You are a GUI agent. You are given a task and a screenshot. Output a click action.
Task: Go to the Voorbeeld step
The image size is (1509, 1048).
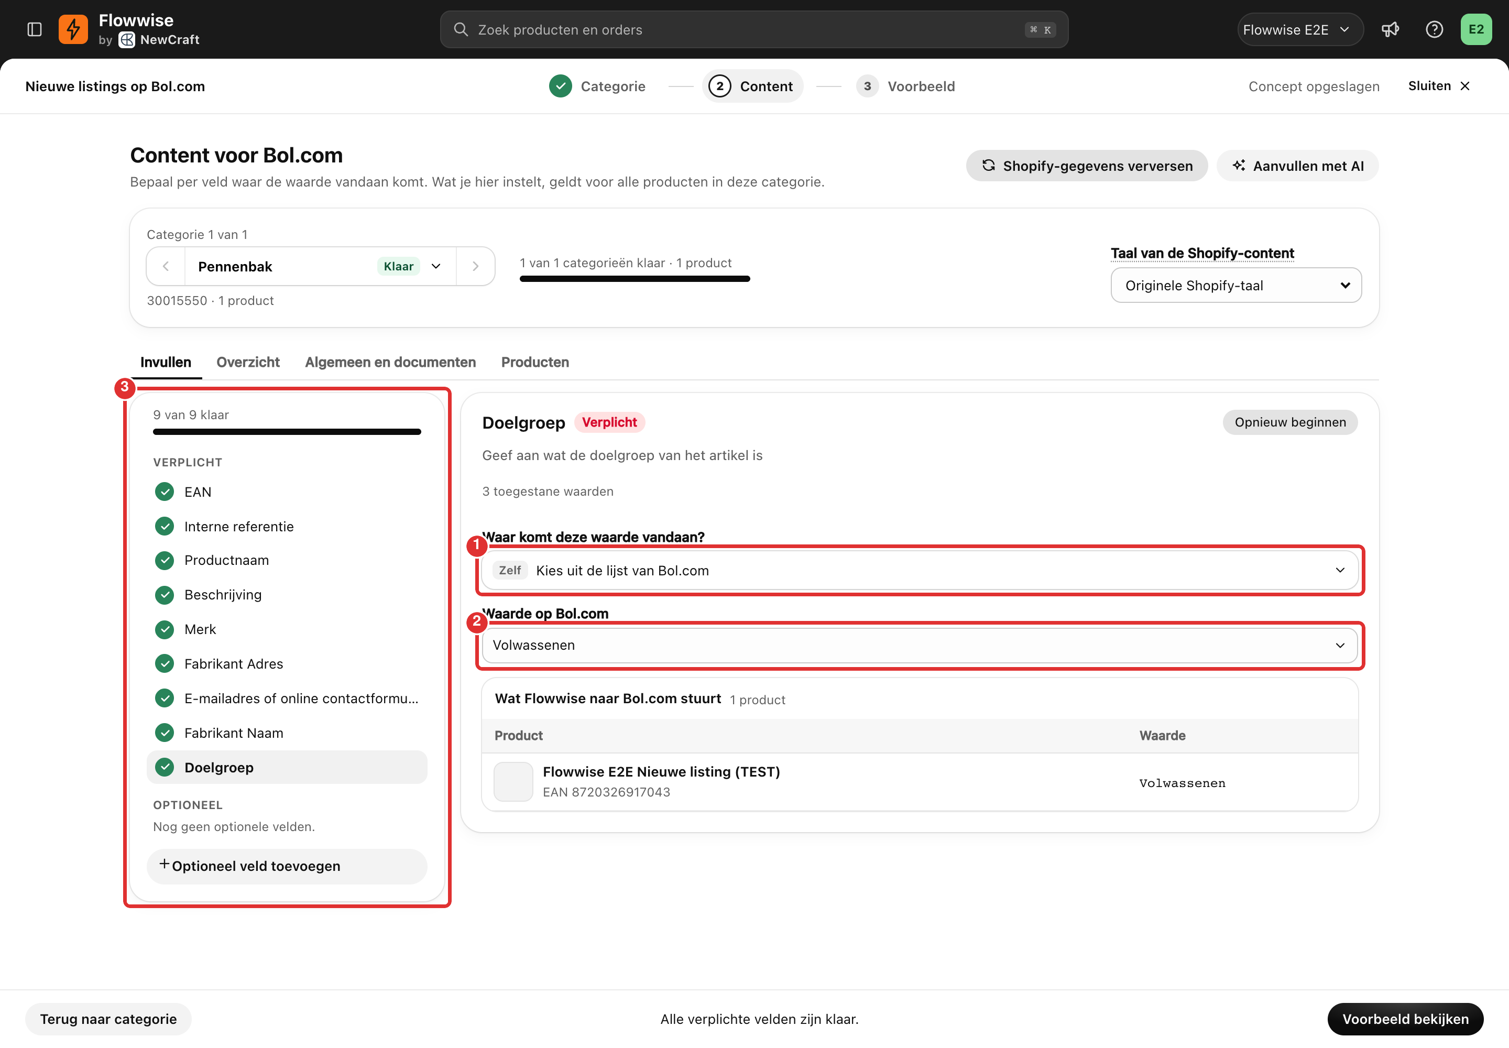tap(906, 86)
